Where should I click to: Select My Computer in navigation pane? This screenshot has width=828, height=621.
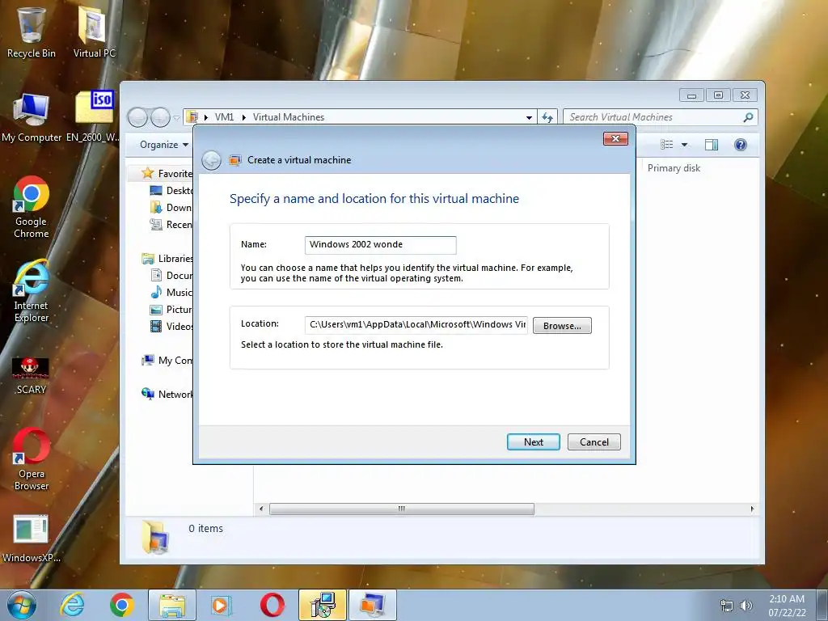(167, 360)
